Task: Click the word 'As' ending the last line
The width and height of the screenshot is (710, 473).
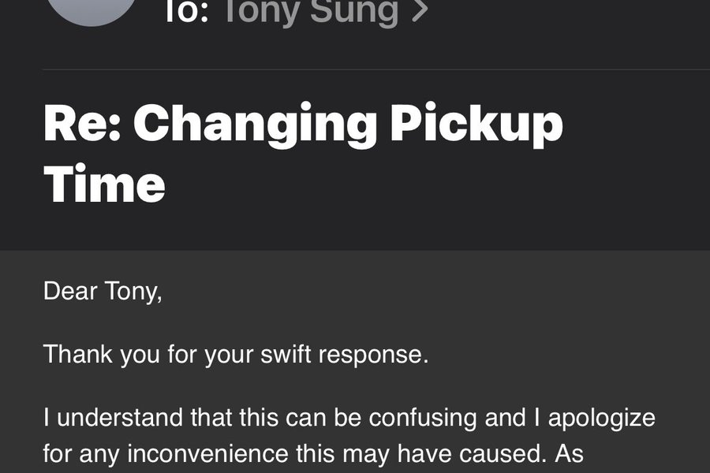Action: coord(569,453)
